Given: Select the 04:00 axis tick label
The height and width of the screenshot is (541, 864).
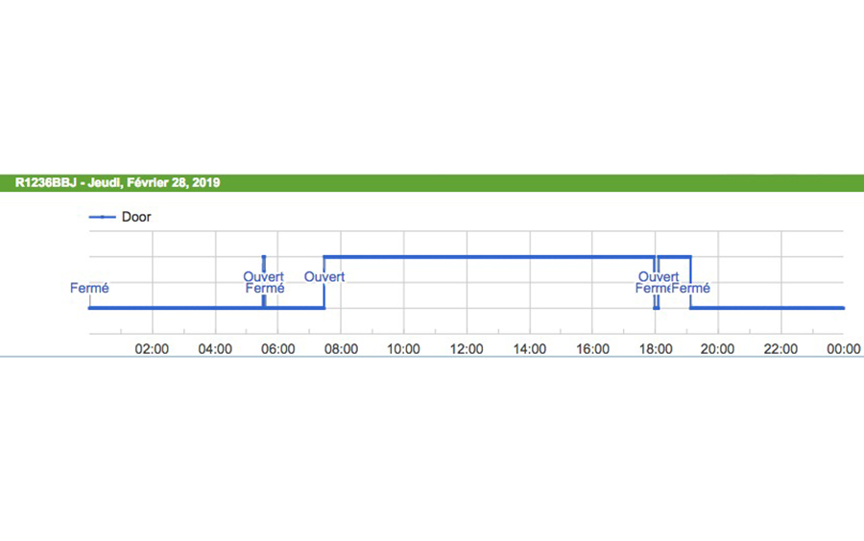Looking at the screenshot, I should pos(215,349).
